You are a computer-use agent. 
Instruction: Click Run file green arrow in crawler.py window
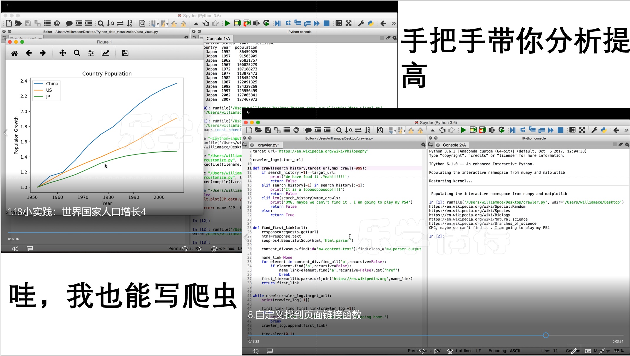(x=463, y=130)
